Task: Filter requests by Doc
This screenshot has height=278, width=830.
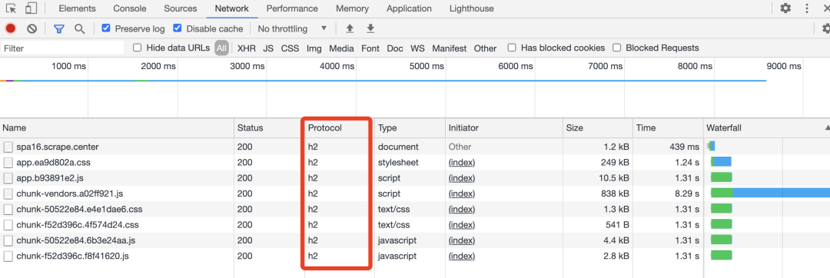Action: [395, 48]
